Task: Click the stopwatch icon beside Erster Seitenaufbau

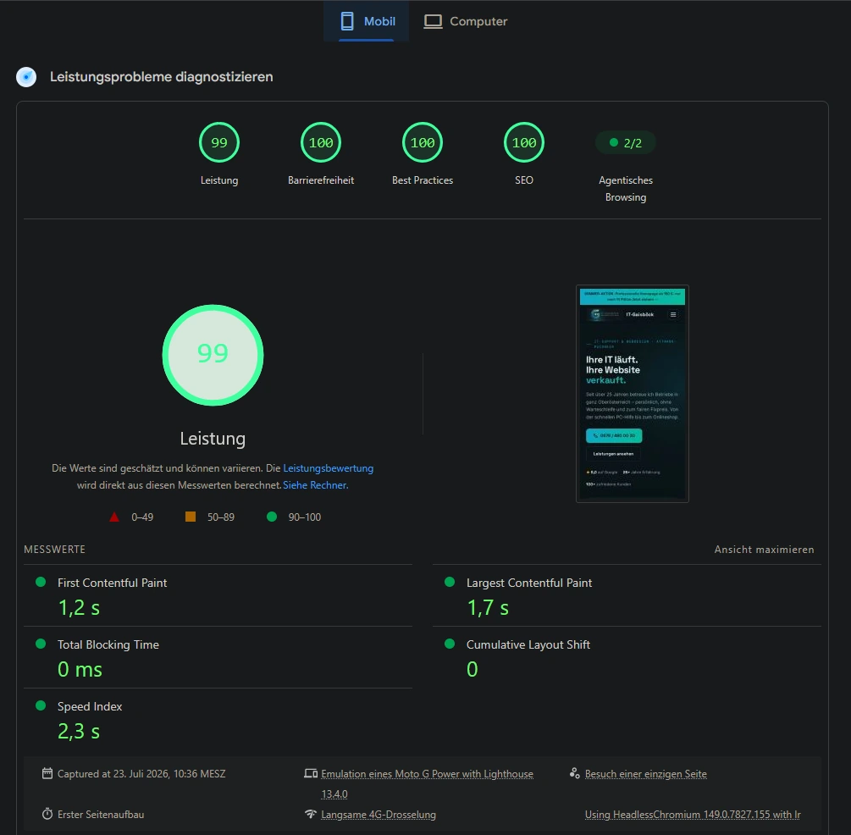Action: (47, 814)
